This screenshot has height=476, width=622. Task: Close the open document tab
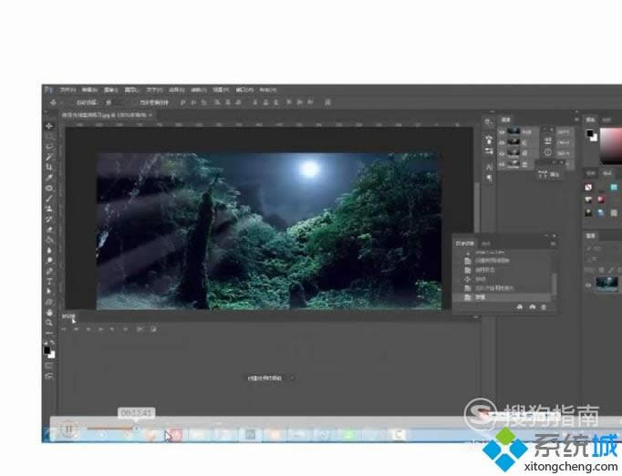point(150,115)
